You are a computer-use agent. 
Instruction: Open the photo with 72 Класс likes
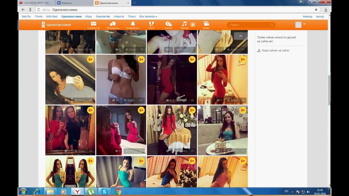pos(223,130)
